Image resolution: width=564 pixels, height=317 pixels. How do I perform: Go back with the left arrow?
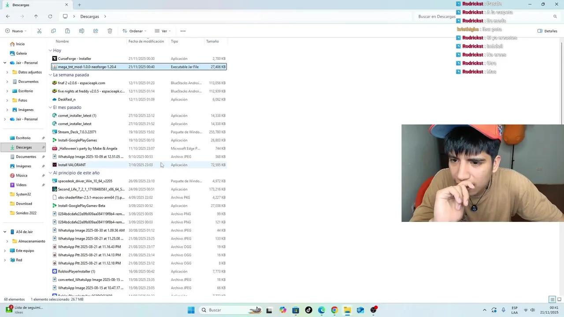point(8,16)
